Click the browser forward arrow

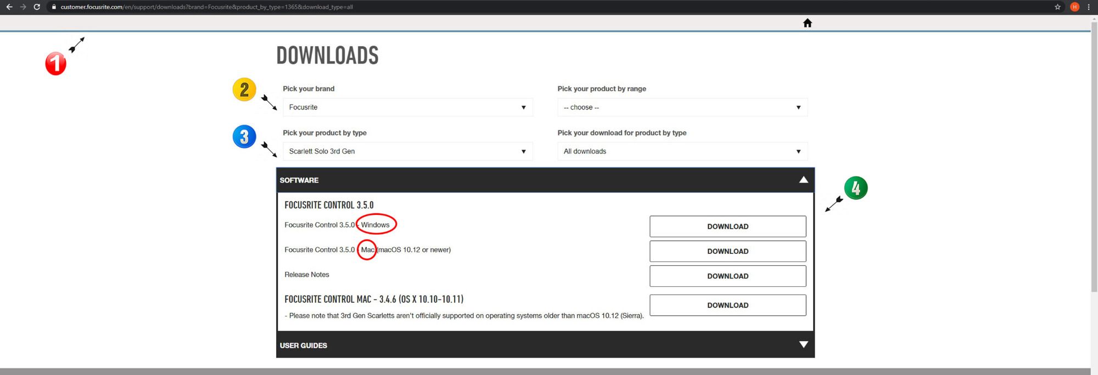click(x=23, y=7)
